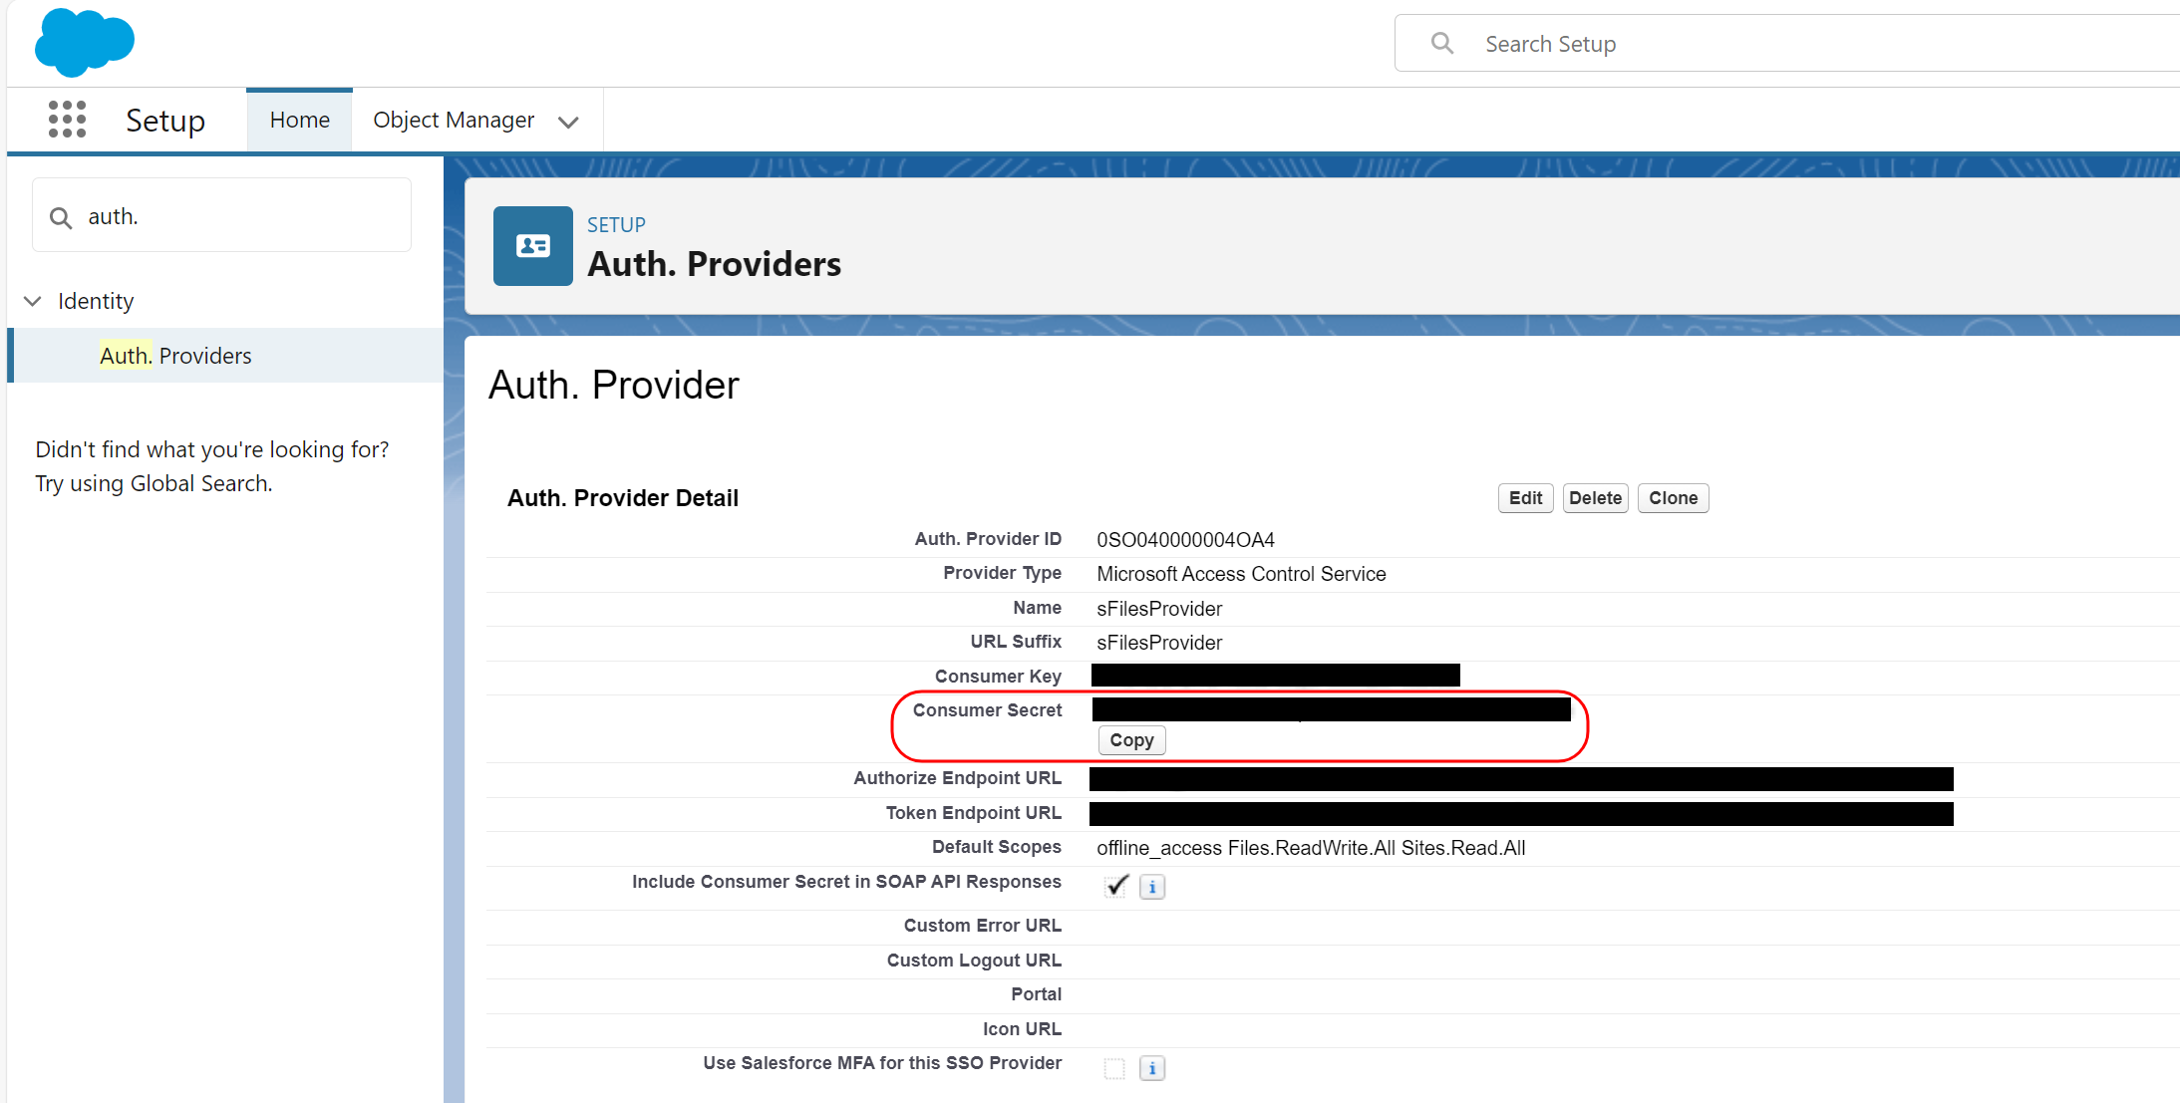Click the Microsoft Access Control Service value
This screenshot has height=1103, width=2180.
pyautogui.click(x=1241, y=574)
